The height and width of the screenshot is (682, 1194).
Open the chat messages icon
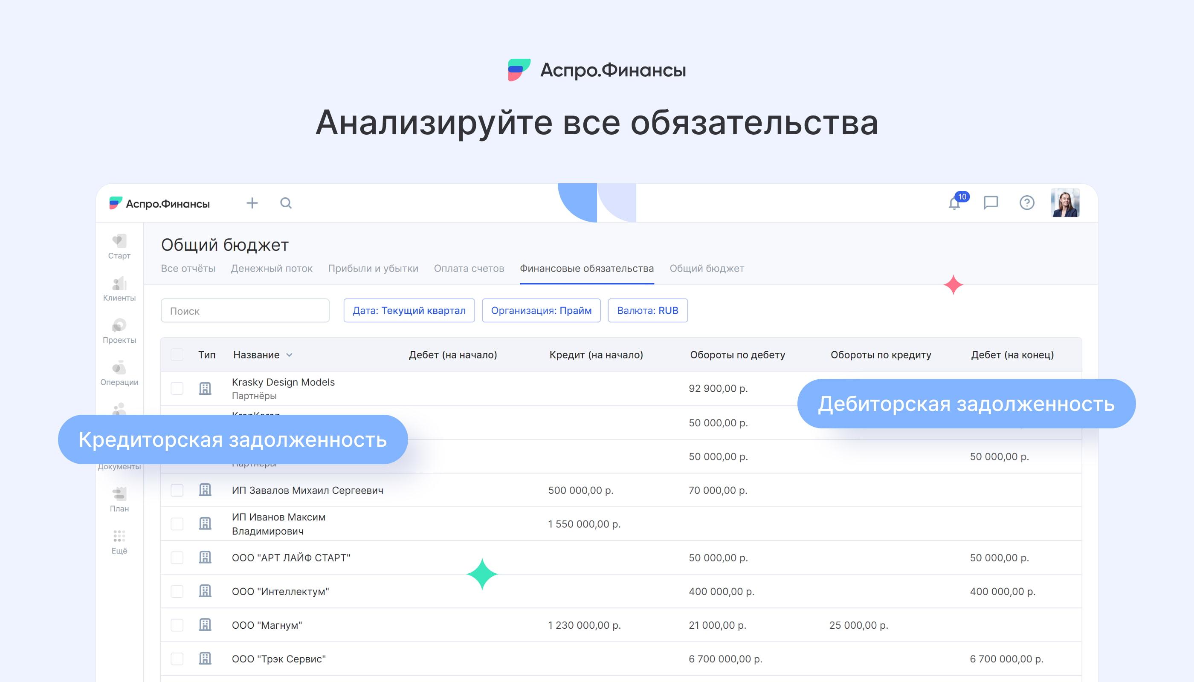click(991, 203)
